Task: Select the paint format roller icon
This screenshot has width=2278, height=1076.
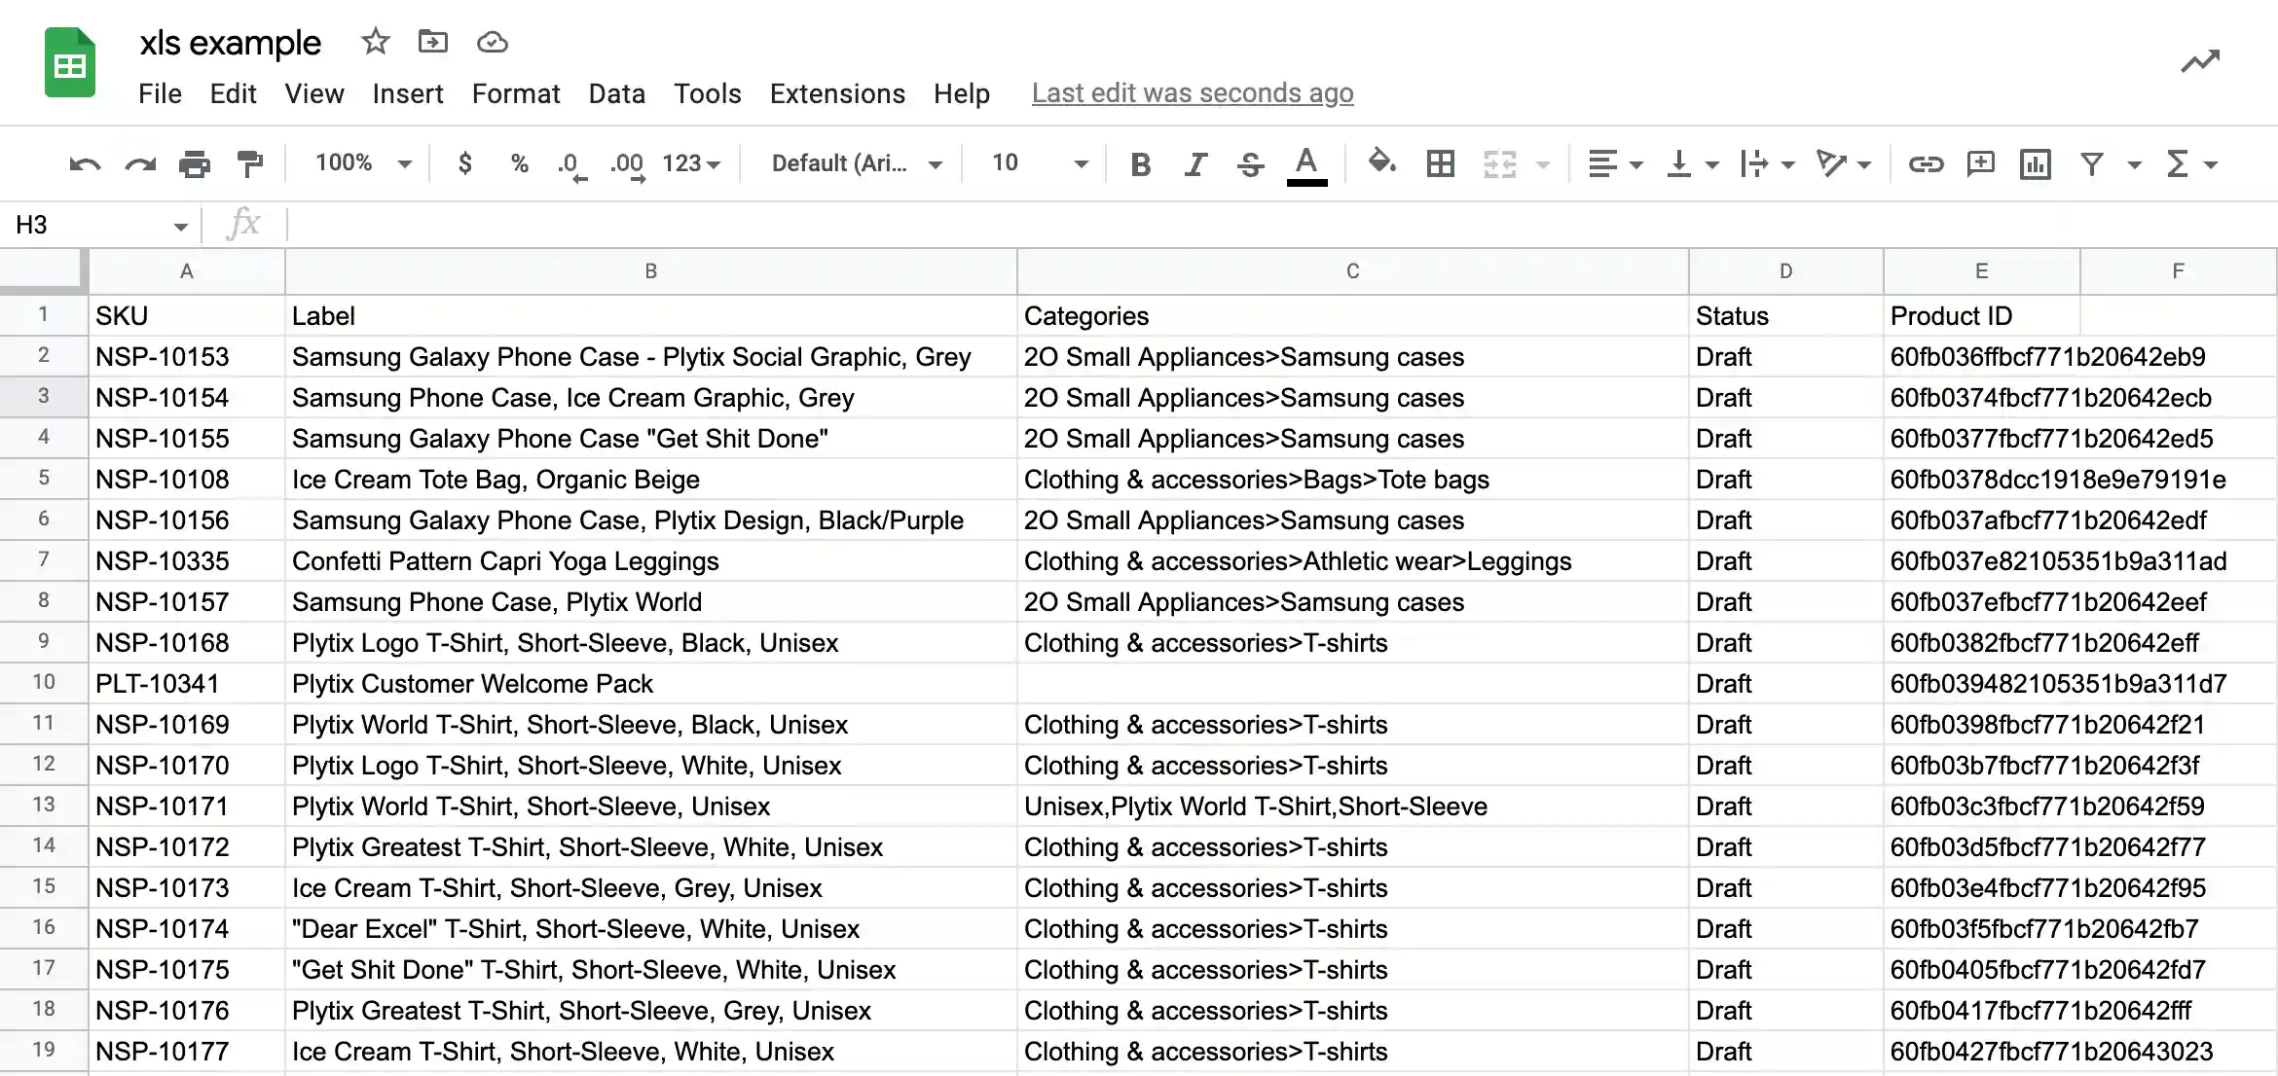Action: tap(250, 163)
